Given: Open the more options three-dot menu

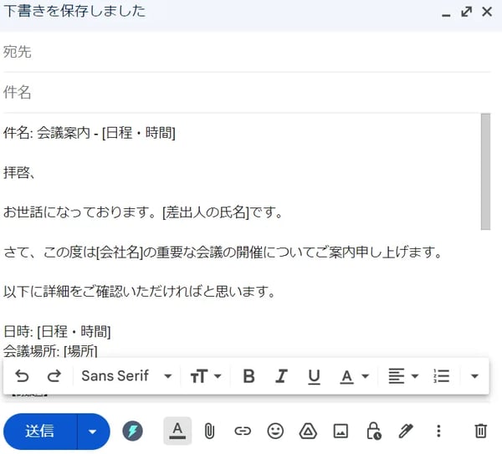Looking at the screenshot, I should (x=438, y=431).
